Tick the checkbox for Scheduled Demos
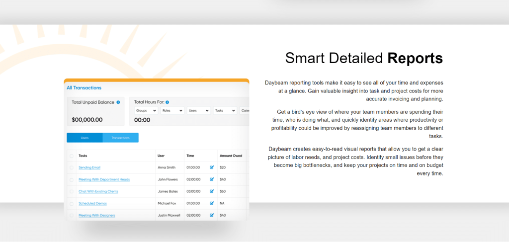The width and height of the screenshot is (509, 242). click(72, 203)
